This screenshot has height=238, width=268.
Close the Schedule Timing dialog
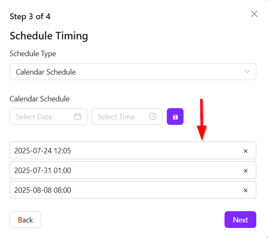pyautogui.click(x=254, y=14)
